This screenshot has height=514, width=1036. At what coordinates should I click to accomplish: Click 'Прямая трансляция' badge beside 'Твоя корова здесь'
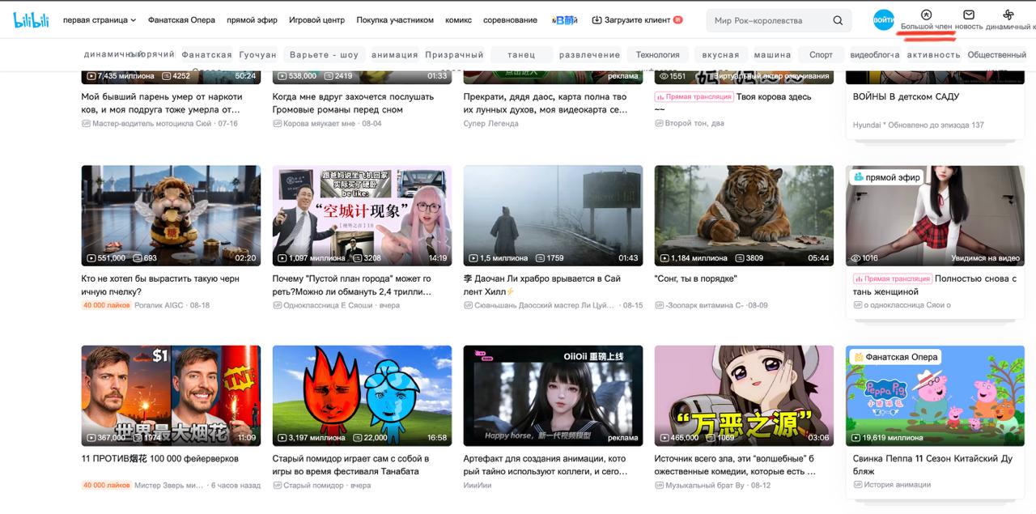(694, 96)
